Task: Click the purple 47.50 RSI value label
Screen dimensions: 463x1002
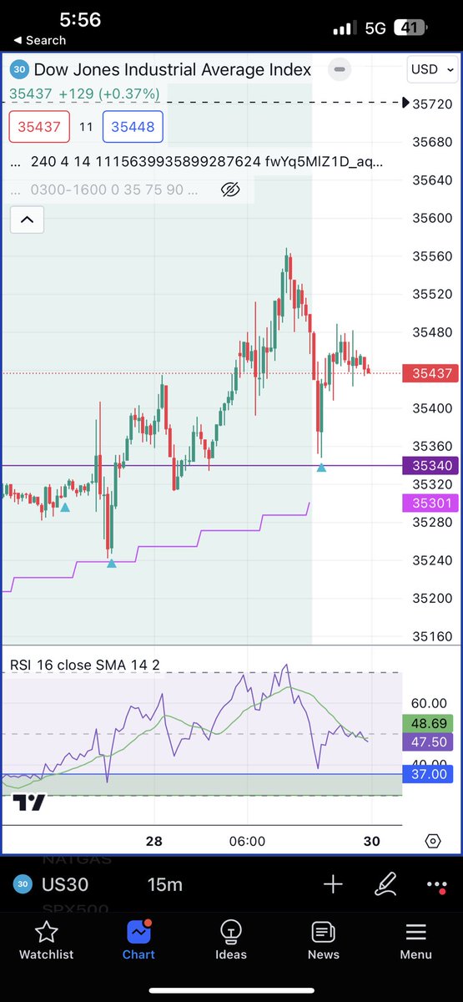Action: pos(426,741)
